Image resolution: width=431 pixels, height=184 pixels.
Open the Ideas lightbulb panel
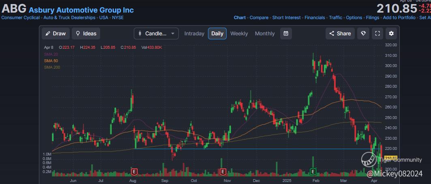[x=86, y=33]
